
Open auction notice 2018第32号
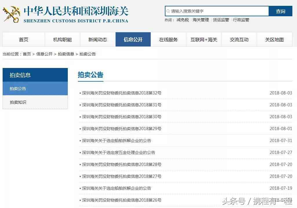point(122,93)
